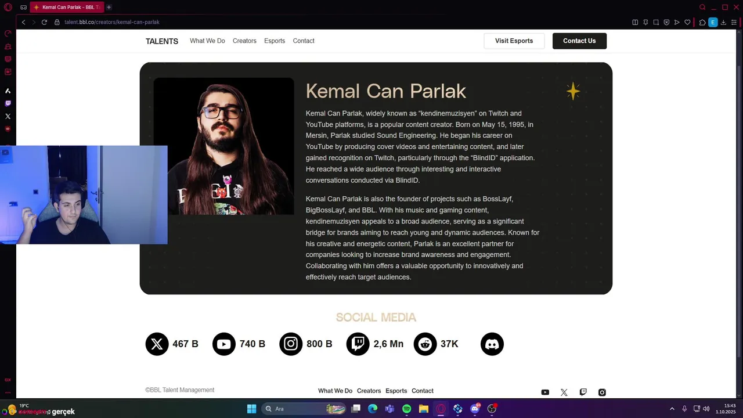Open footer Contact link

click(x=423, y=391)
